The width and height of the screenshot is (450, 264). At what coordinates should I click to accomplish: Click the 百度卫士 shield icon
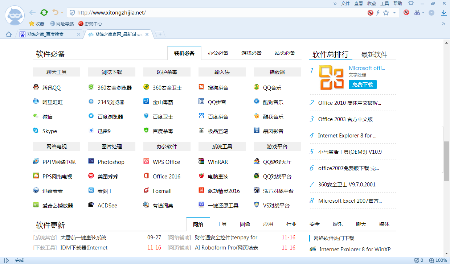[146, 116]
